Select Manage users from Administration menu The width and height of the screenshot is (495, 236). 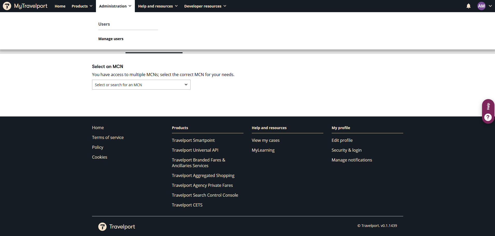(x=111, y=39)
